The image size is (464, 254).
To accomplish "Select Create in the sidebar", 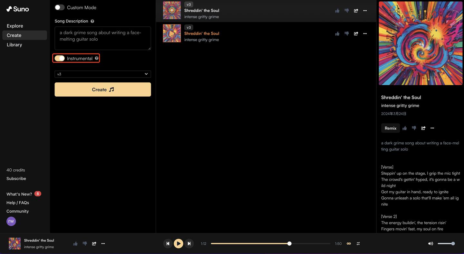I will pyautogui.click(x=24, y=35).
